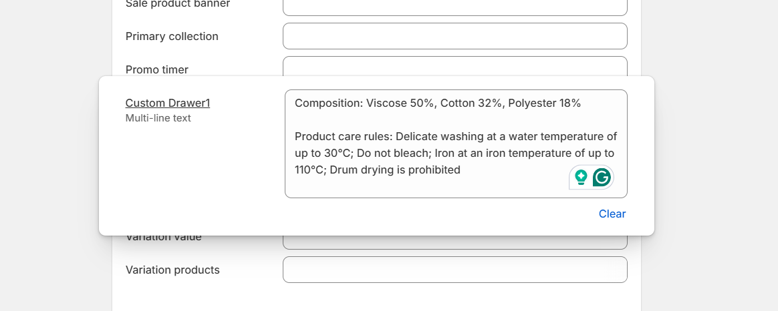Click the Multi-line text subtitle
The image size is (778, 311).
[x=158, y=118]
